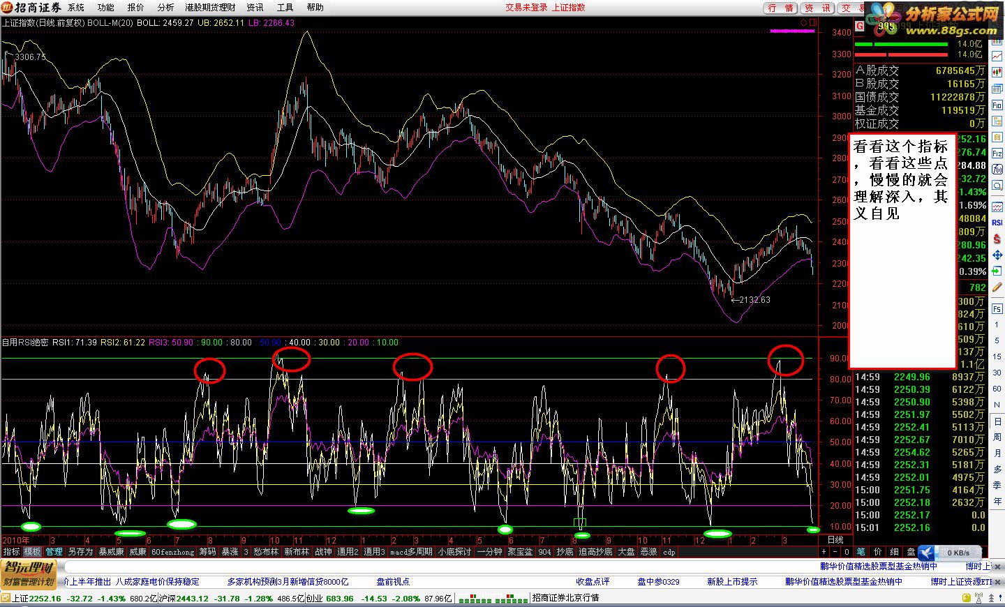The height and width of the screenshot is (607, 1005).
Task: Select the 管理 tab below the chart
Action: click(54, 552)
